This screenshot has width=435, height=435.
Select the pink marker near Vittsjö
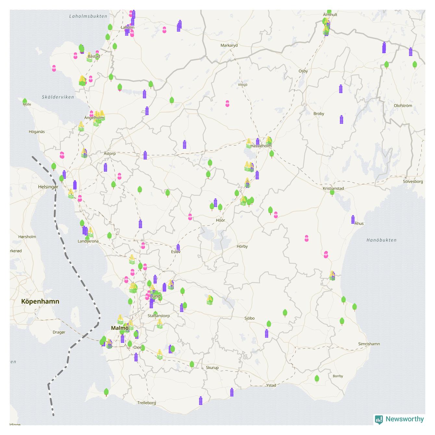pos(227,104)
